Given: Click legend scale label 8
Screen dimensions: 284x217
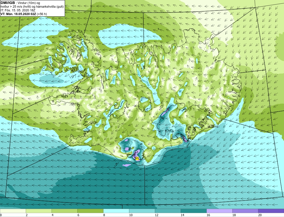Looking at the screenshot, I should 104,215.
